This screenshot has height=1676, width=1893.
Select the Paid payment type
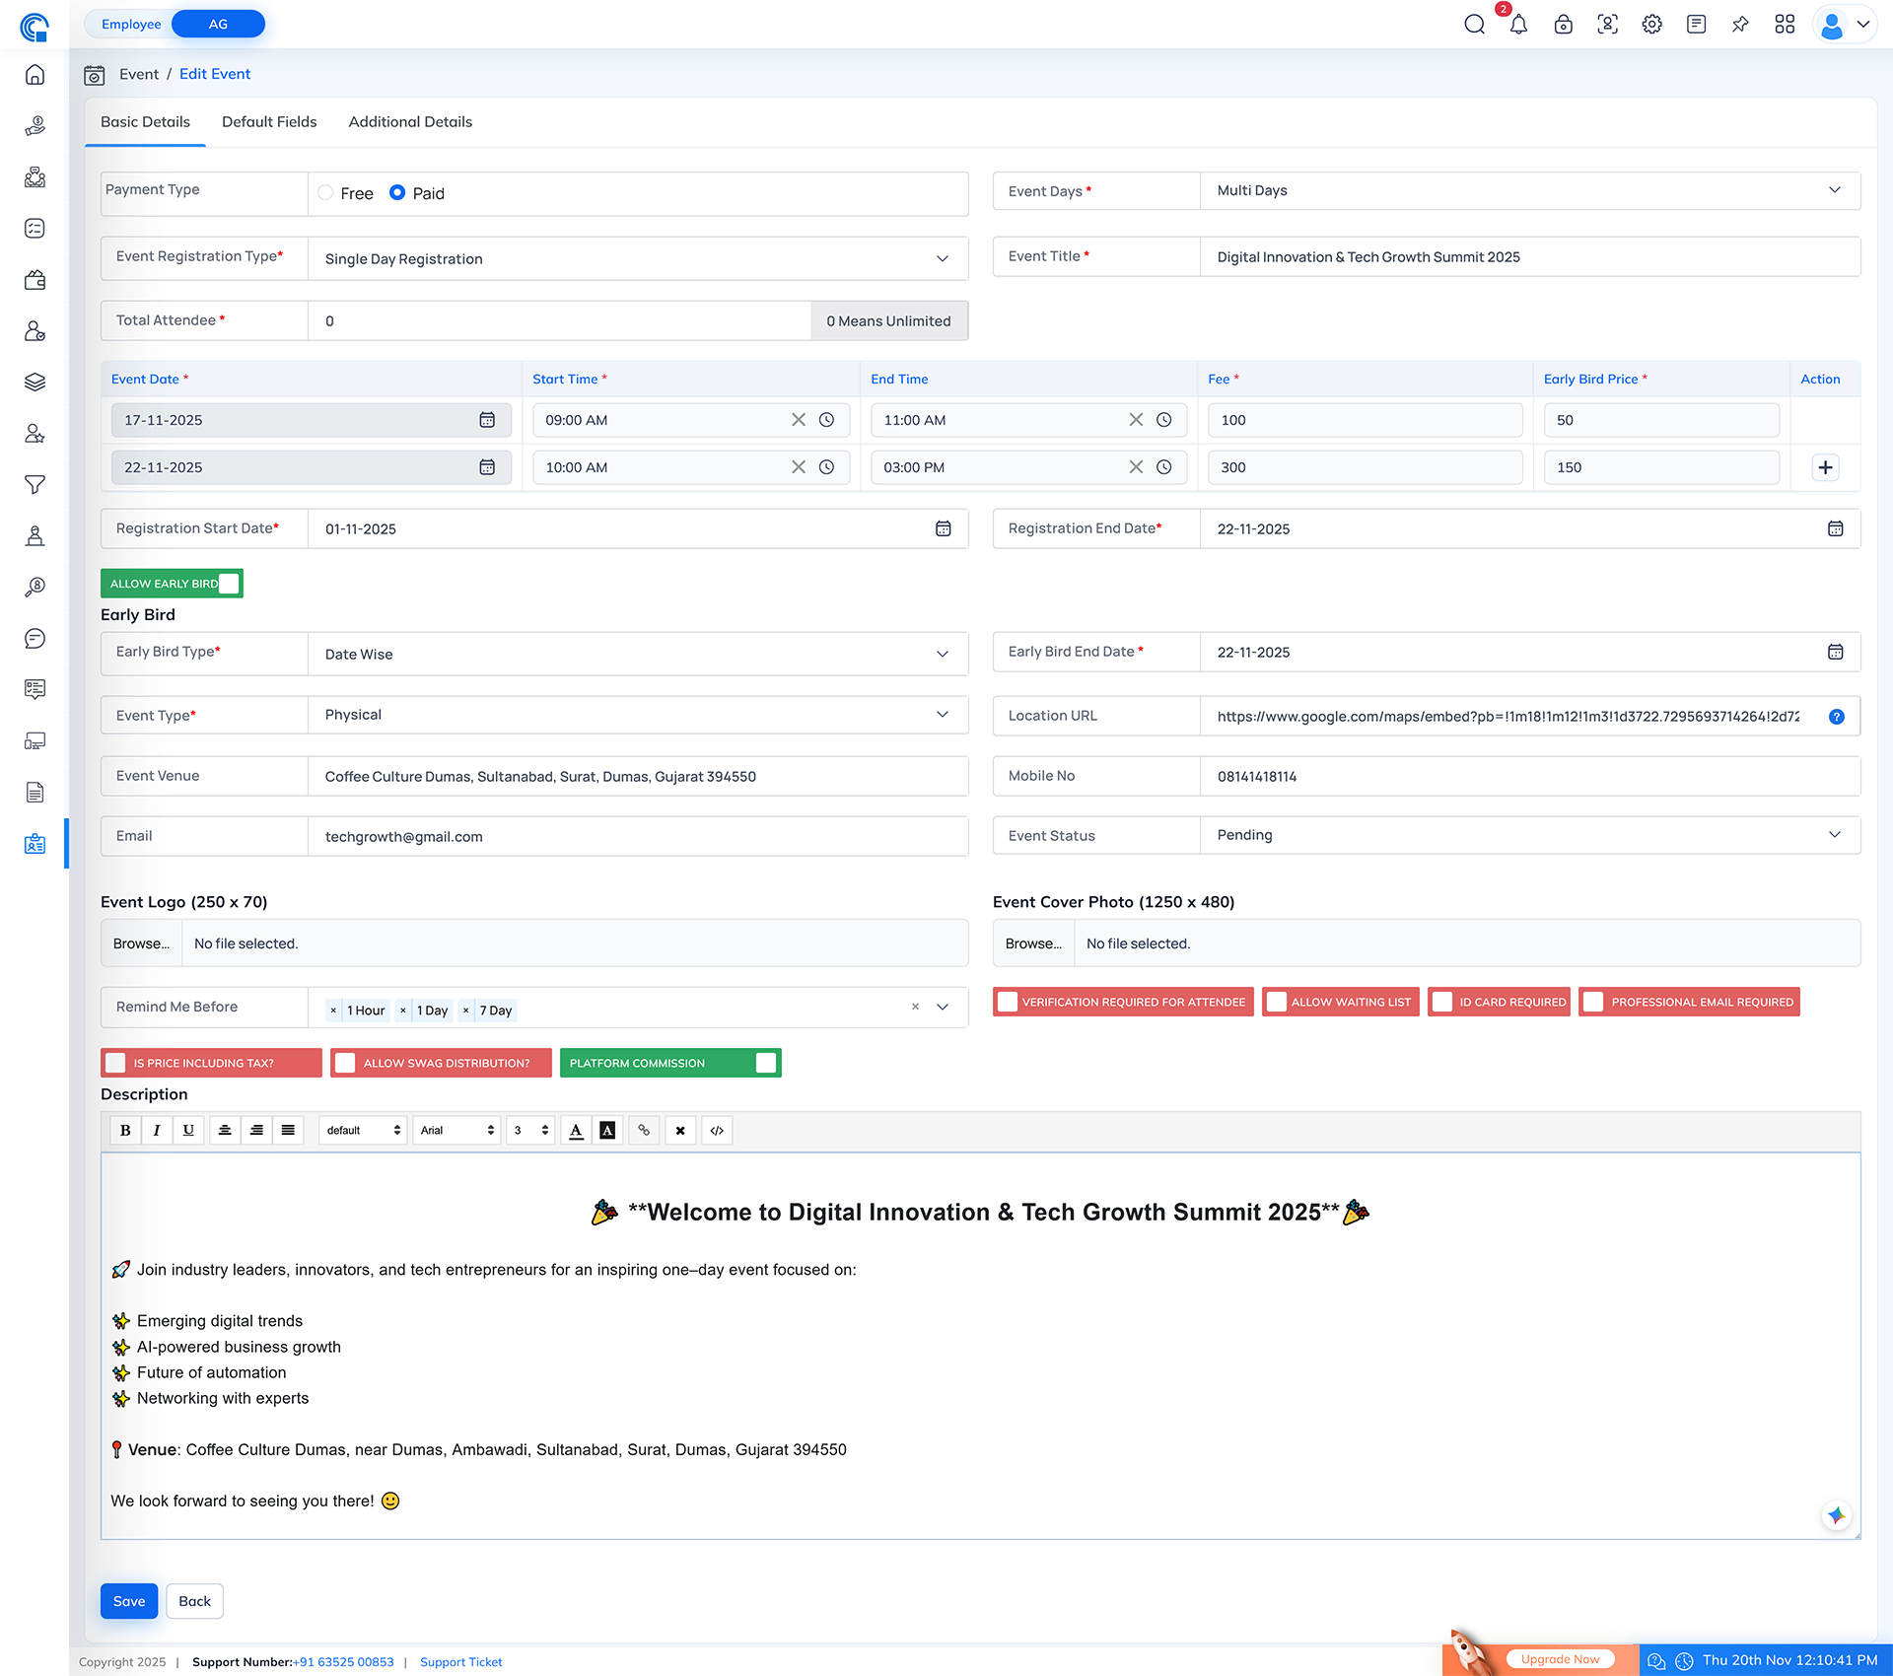(x=398, y=193)
